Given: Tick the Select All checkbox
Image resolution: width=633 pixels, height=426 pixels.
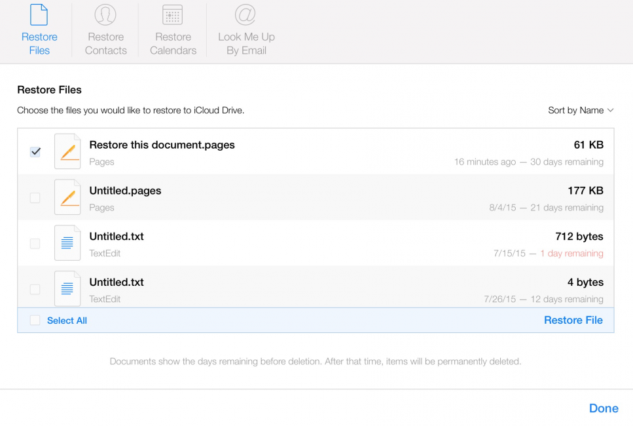Looking at the screenshot, I should pos(35,320).
